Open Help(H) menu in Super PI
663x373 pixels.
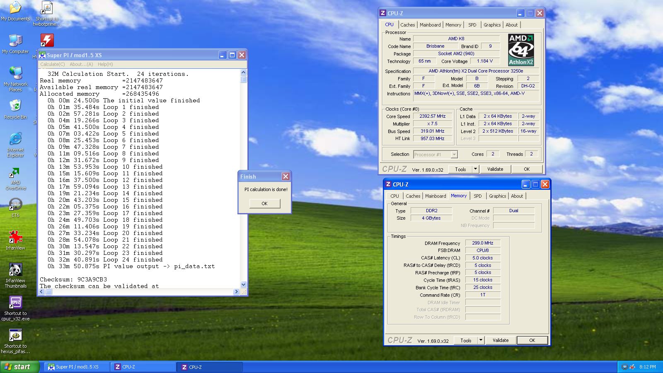pos(105,64)
